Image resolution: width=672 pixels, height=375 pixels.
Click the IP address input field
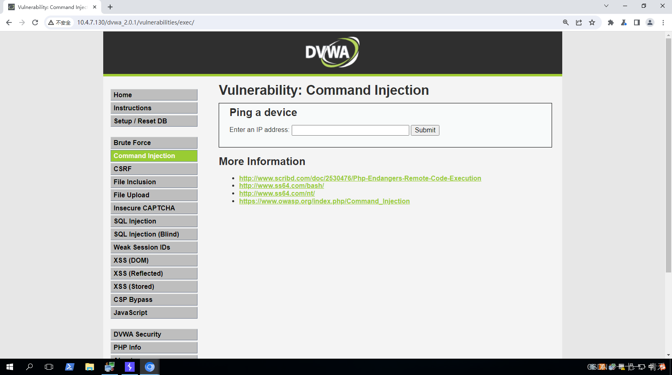pos(350,130)
